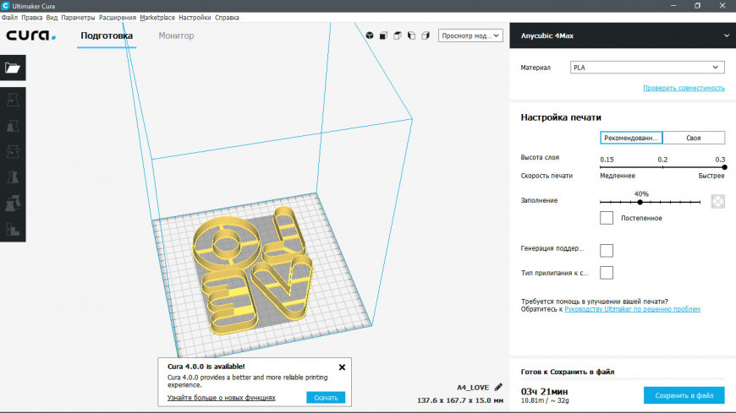Open the PLA material dropdown

coord(646,68)
